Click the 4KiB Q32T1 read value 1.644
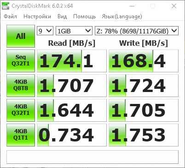Image resolution: width=185 pixels, height=168 pixels. point(72,110)
